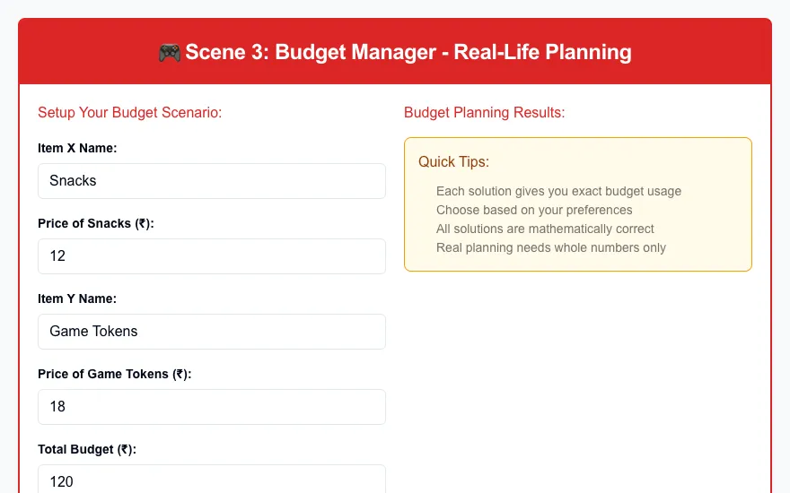Click the Budget Planning Results heading
The image size is (790, 493).
[x=484, y=112]
